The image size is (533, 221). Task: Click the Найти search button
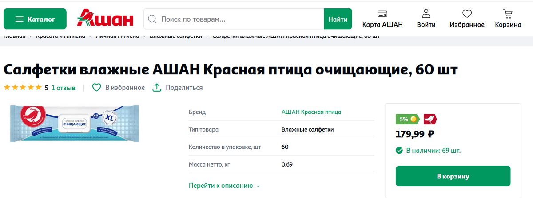tap(338, 19)
